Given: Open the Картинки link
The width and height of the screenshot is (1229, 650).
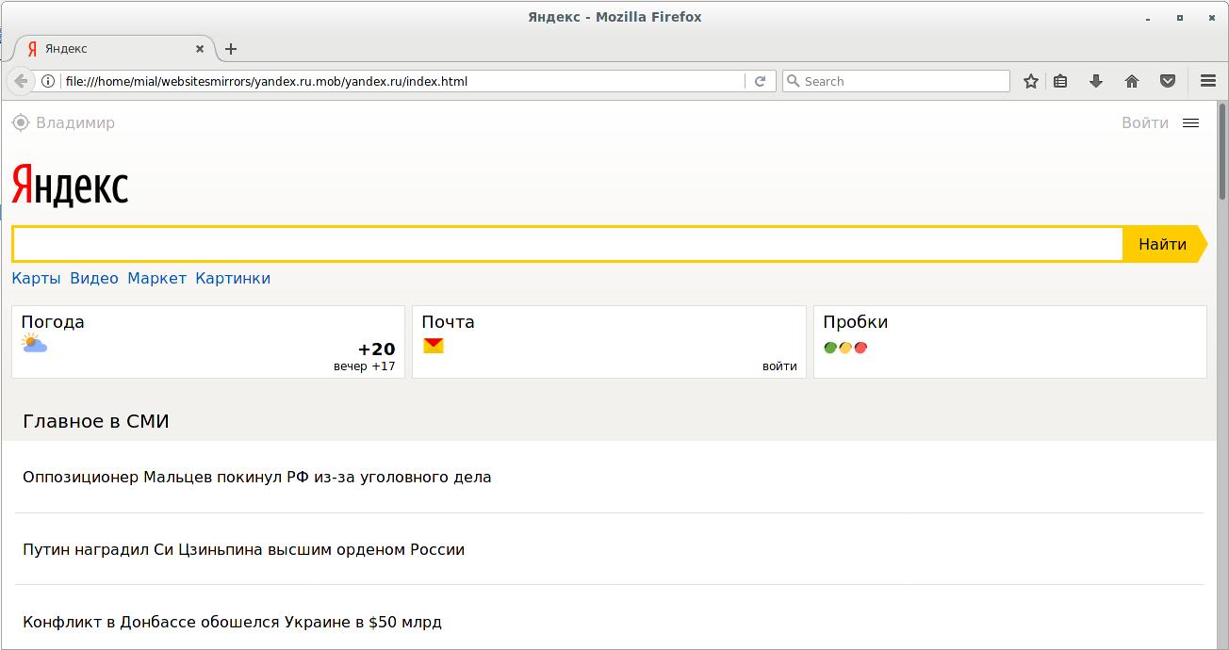Looking at the screenshot, I should tap(233, 278).
